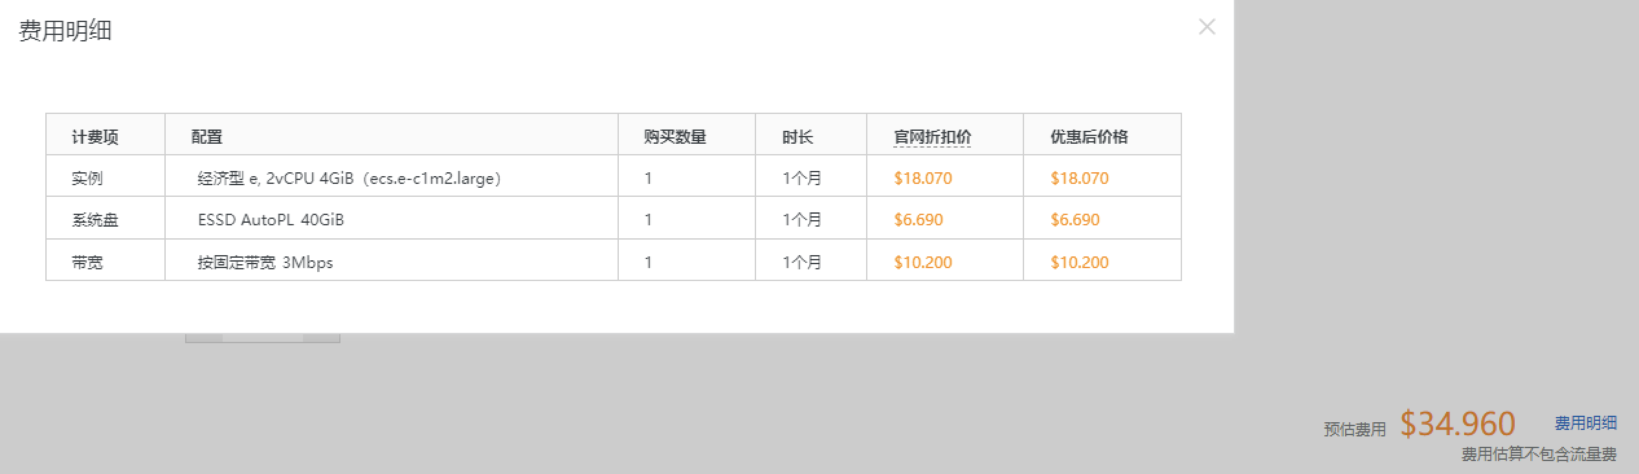Click the 按固定带宽 3Mbps configuration text

click(x=265, y=262)
